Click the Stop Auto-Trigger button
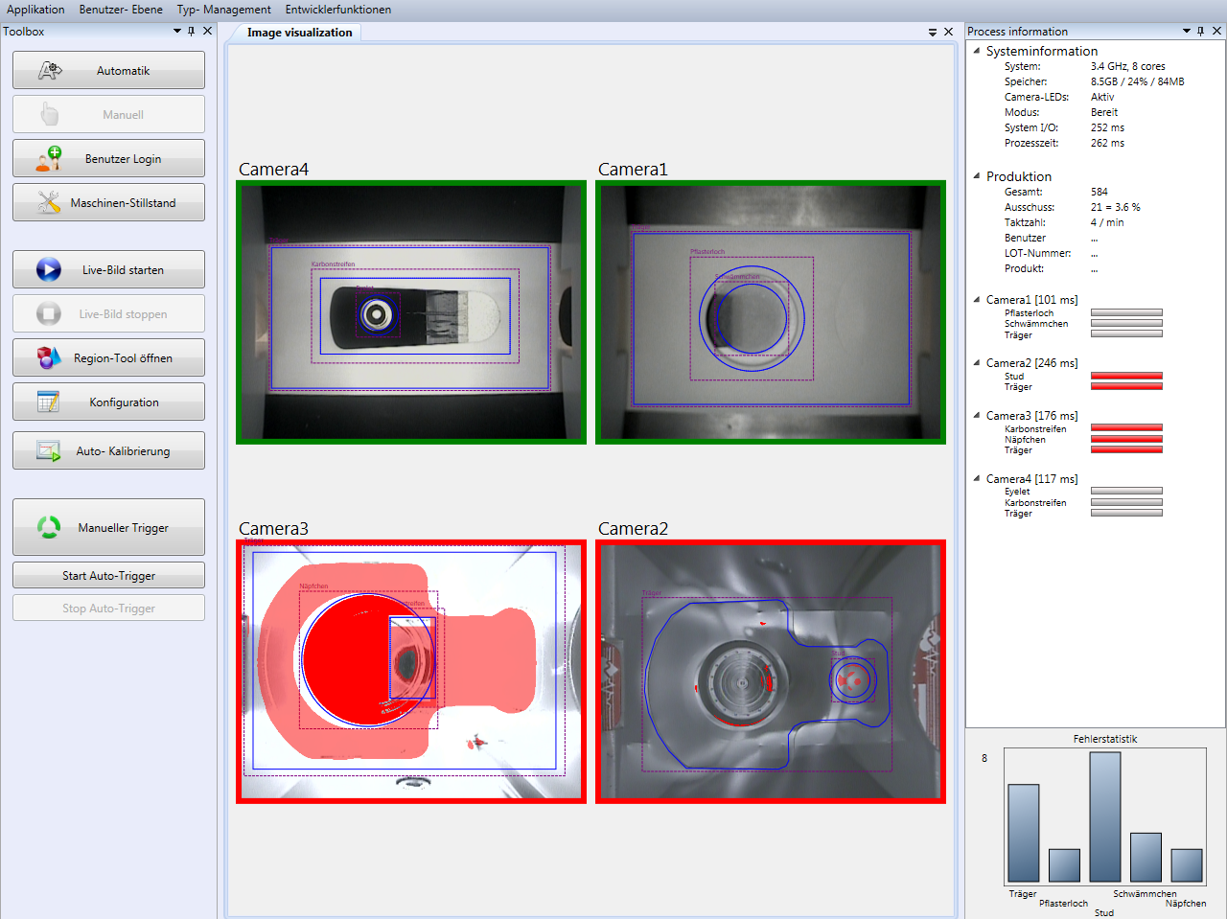 click(x=108, y=608)
